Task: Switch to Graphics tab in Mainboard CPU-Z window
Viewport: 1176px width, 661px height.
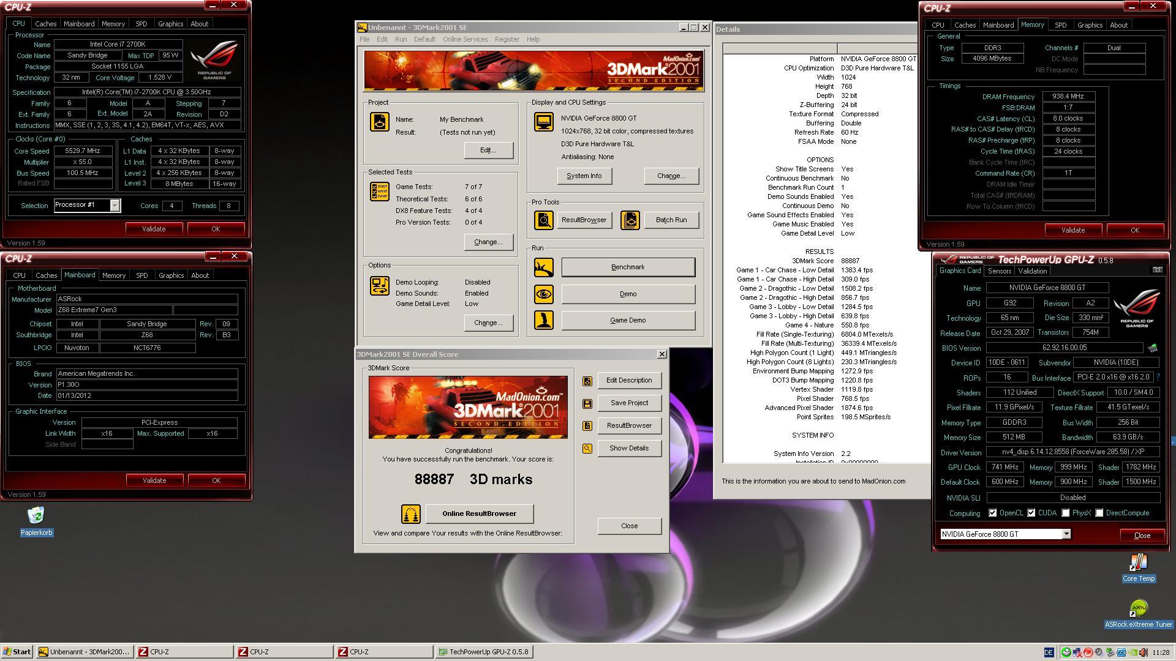Action: pos(171,275)
